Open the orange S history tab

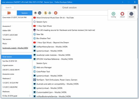[9, 13]
